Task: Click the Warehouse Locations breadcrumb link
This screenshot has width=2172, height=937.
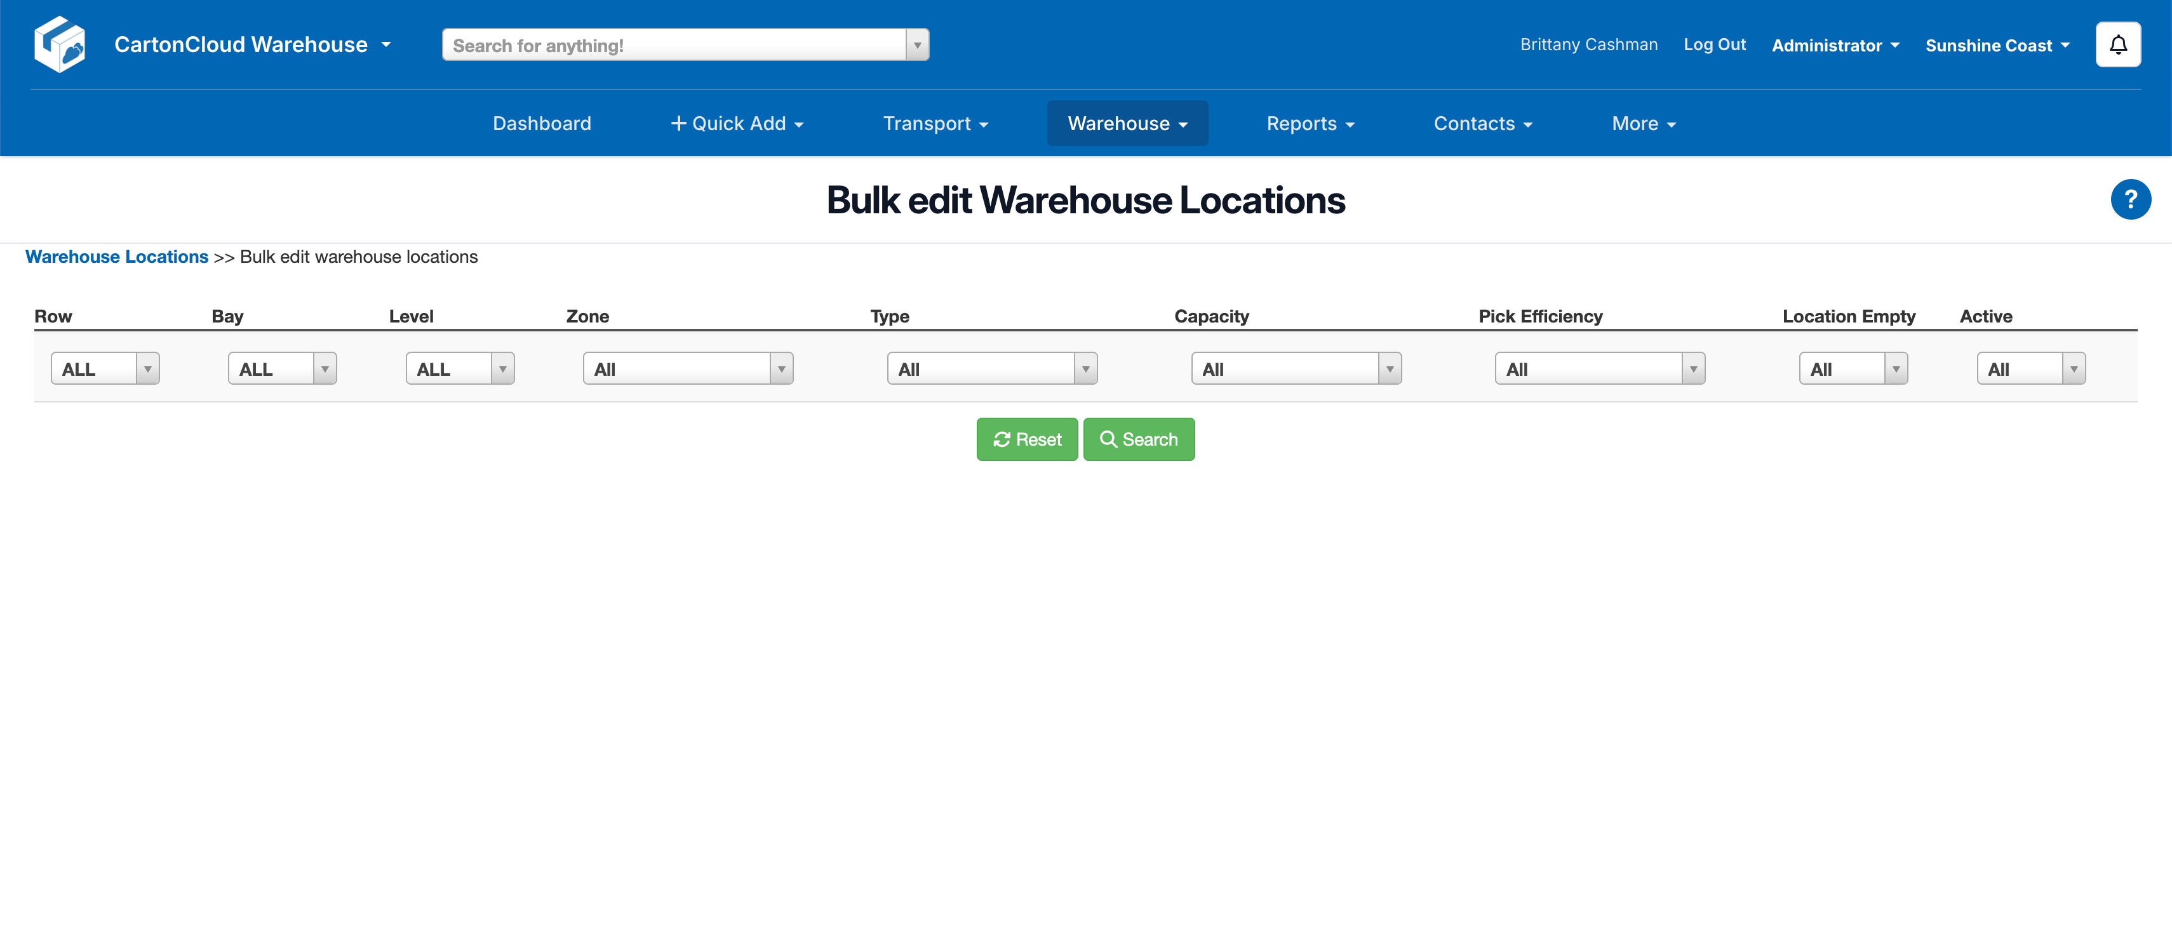Action: (x=116, y=257)
